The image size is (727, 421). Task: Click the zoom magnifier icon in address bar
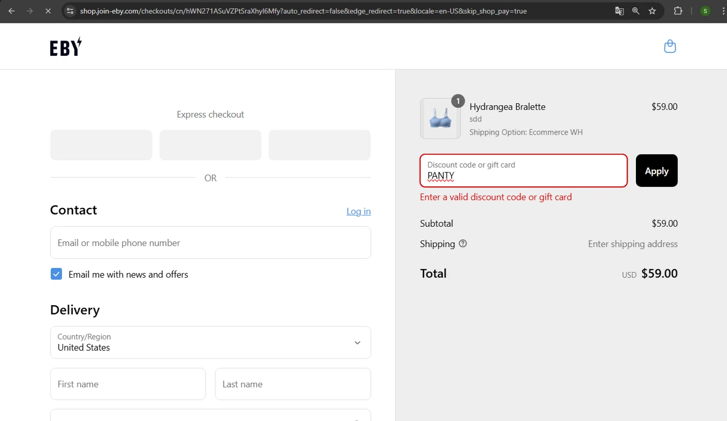pyautogui.click(x=636, y=11)
